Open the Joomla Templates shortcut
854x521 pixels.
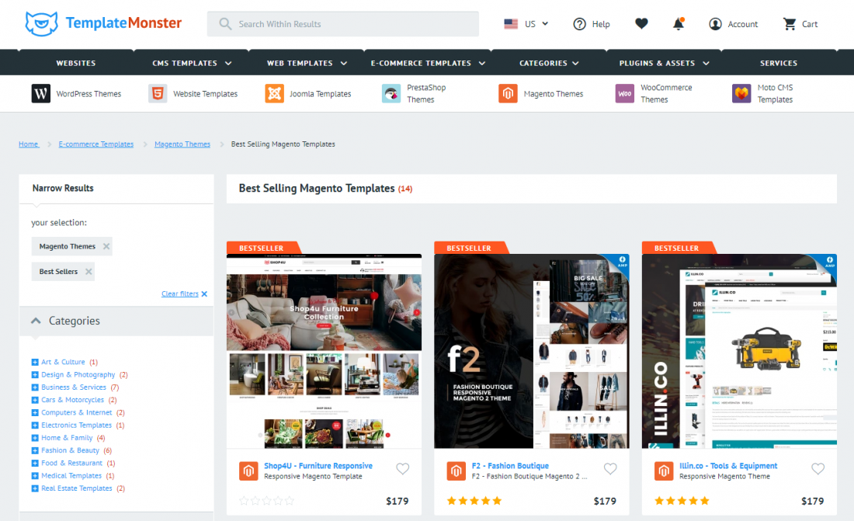pos(320,94)
